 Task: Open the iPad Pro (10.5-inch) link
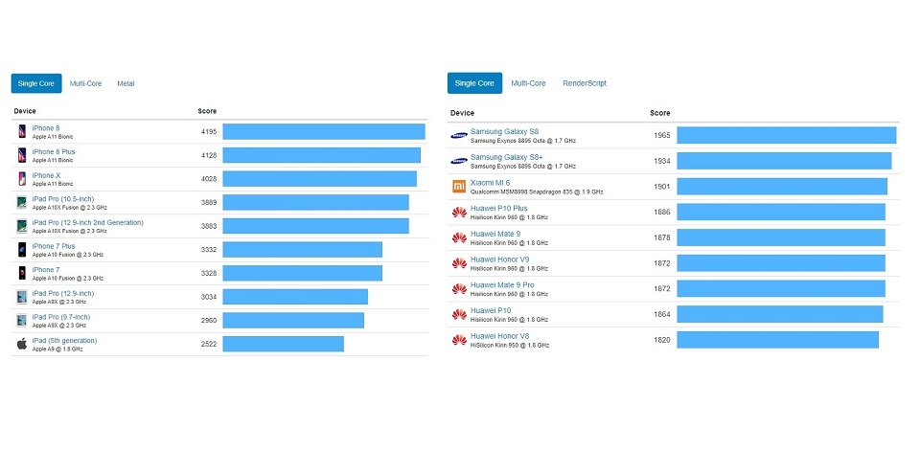(63, 199)
